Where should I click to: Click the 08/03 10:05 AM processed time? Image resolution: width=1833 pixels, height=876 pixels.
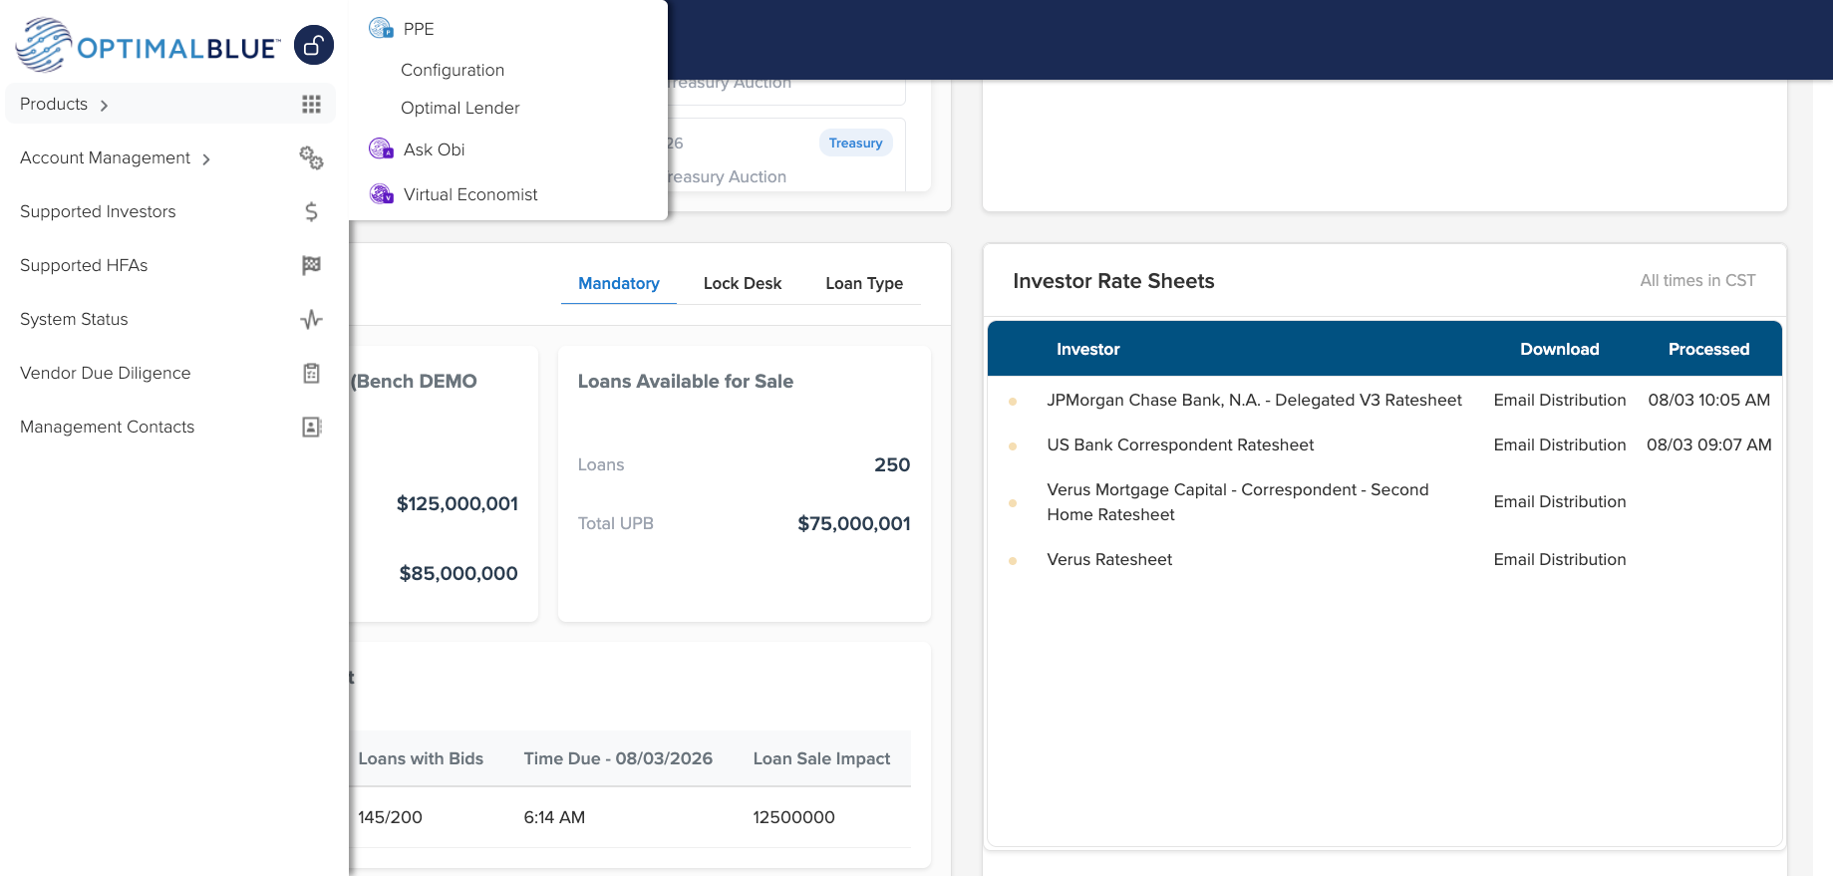click(1708, 400)
